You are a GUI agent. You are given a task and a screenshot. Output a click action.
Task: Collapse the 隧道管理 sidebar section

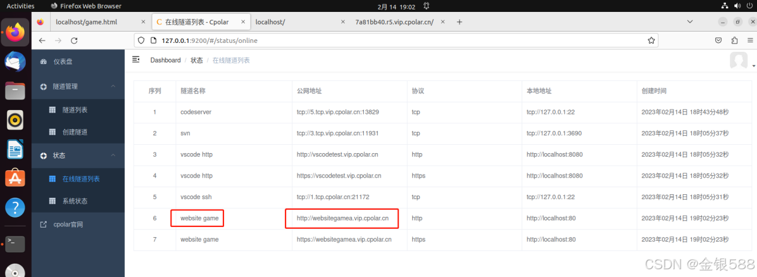(78, 86)
